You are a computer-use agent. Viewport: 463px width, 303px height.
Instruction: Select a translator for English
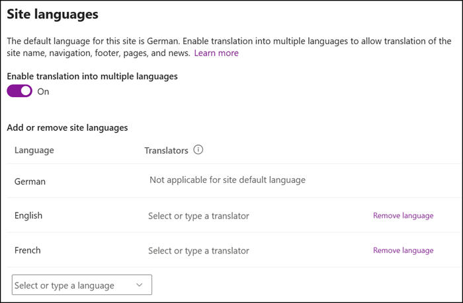tap(198, 216)
